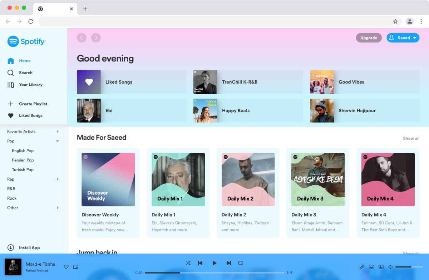
Task: Go forward with the in-app forward arrow
Action: pyautogui.click(x=96, y=37)
